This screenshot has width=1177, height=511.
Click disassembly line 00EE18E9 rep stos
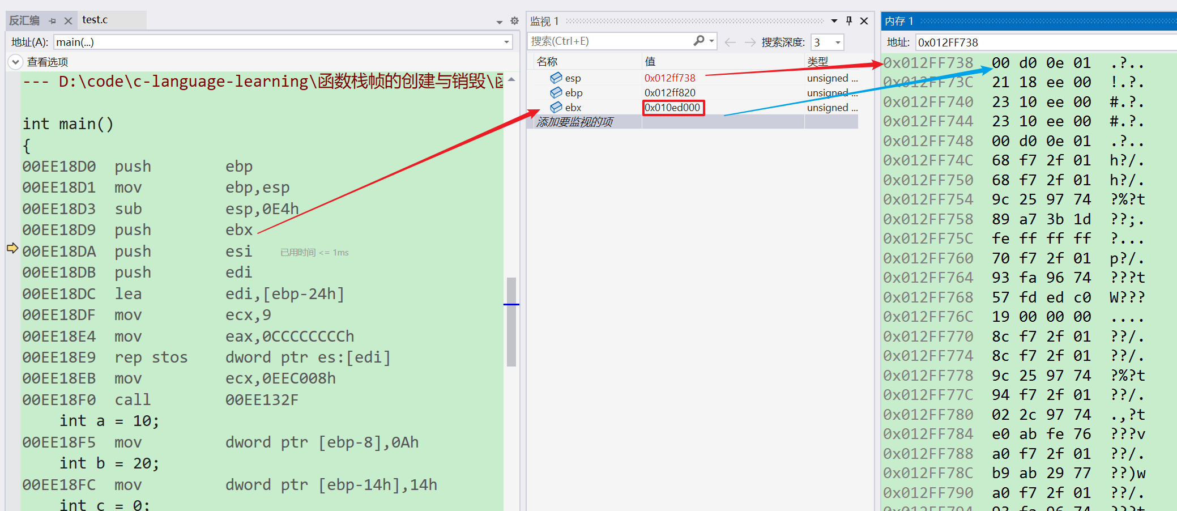(207, 357)
